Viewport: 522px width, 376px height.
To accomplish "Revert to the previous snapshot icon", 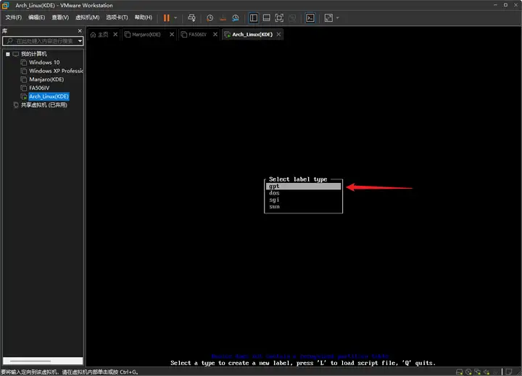I will click(x=223, y=17).
